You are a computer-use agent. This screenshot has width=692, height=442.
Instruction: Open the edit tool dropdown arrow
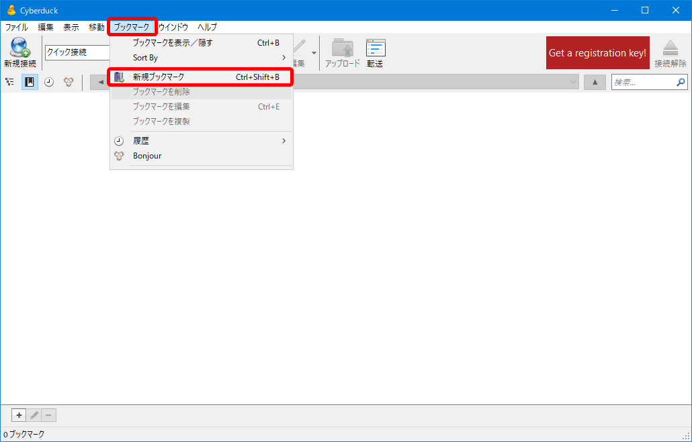click(314, 53)
